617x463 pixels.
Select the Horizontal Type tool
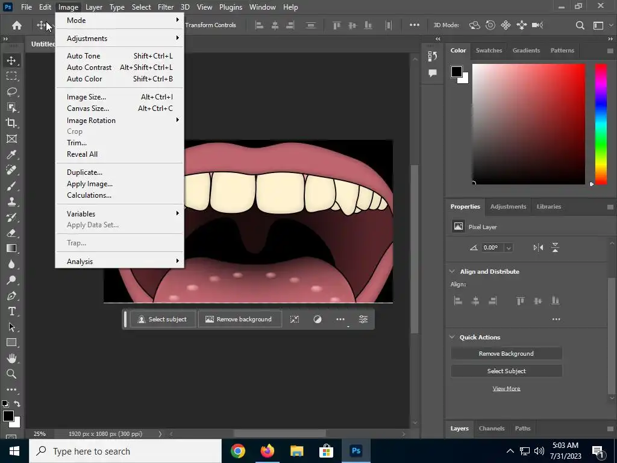coord(11,311)
